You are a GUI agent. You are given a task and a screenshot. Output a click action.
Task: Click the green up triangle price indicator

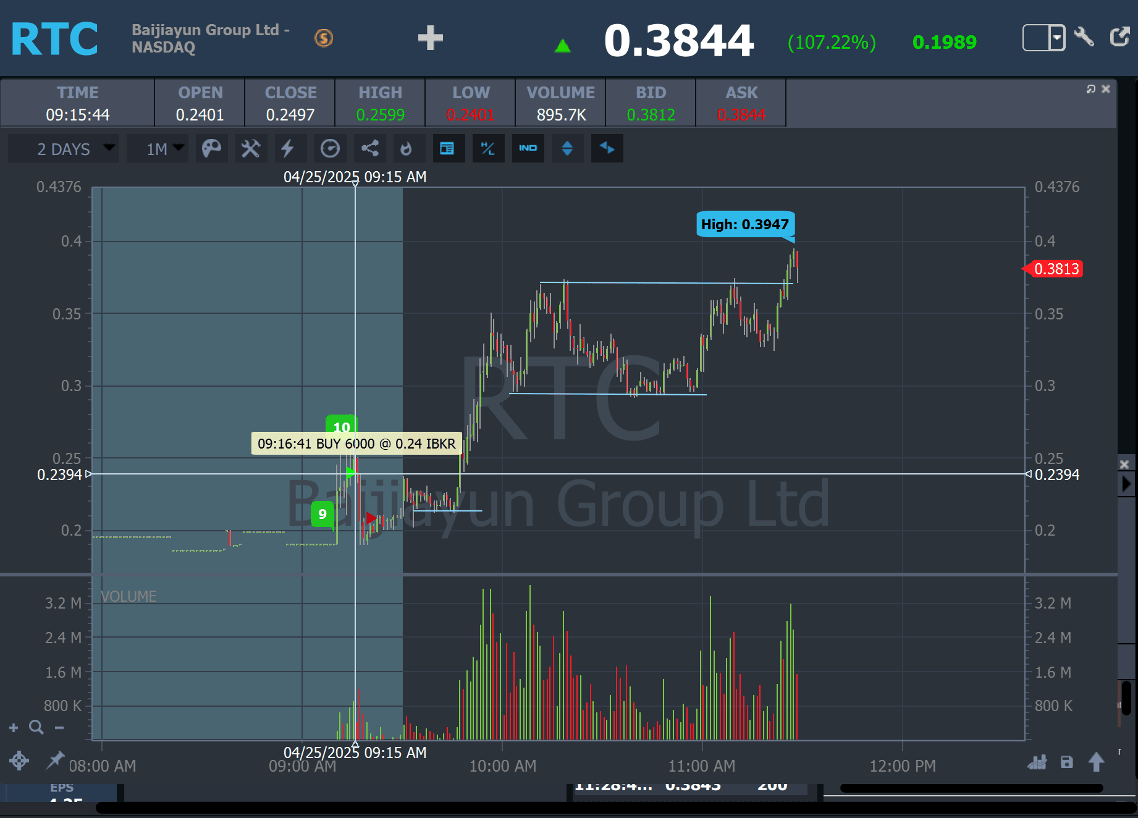(563, 45)
